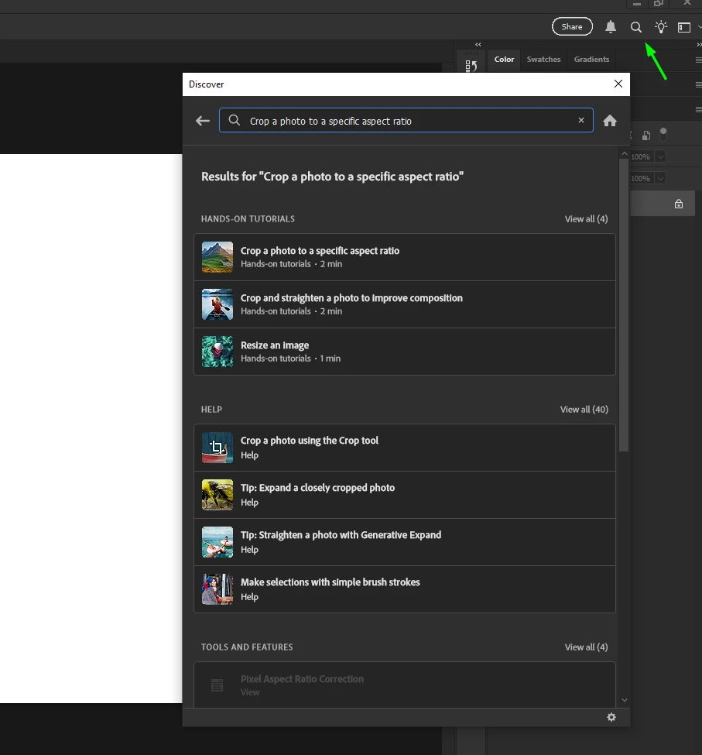702x755 pixels.
Task: Switch to the Swatches tab
Action: click(543, 59)
